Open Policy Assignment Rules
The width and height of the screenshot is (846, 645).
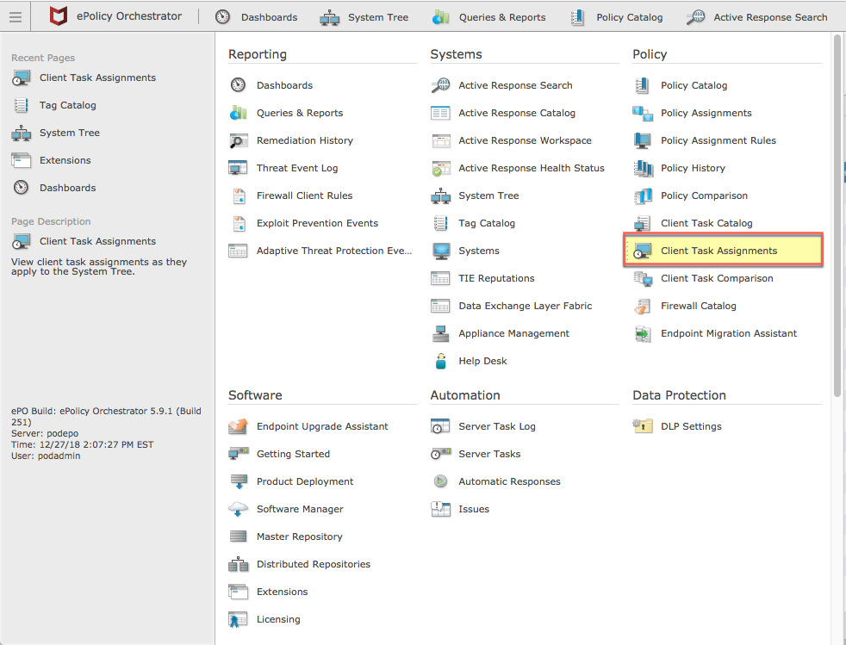(x=718, y=140)
